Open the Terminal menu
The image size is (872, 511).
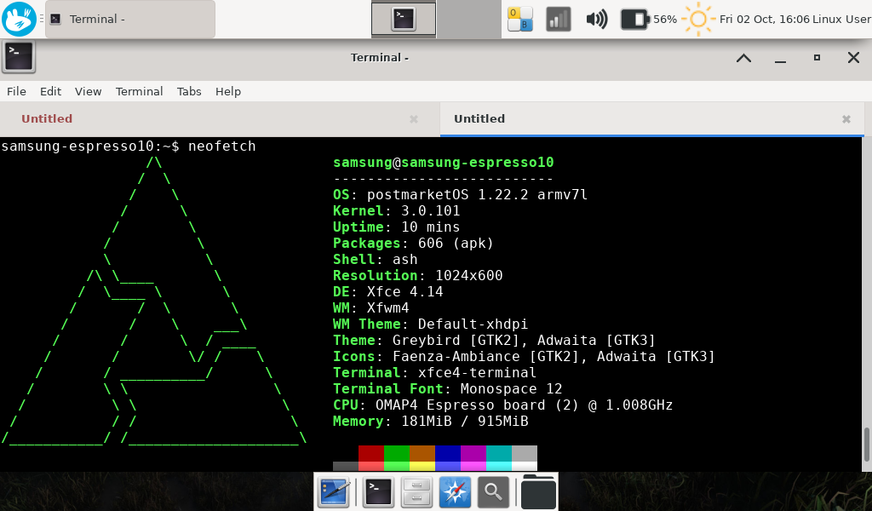coord(139,91)
